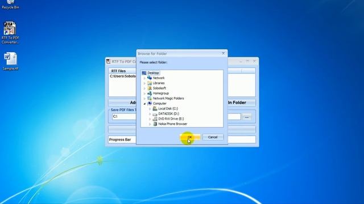Click the Homegroup icon in tree

click(x=150, y=93)
